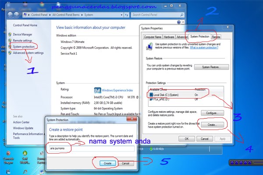Open Control Panel help question-mark icon

click(x=179, y=22)
